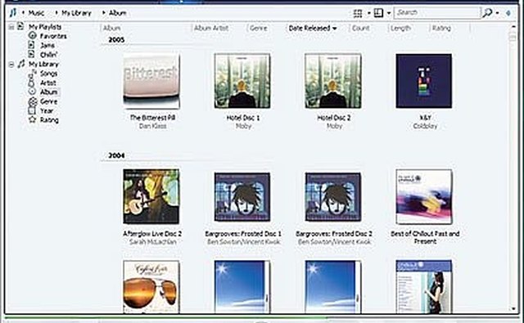Click the Album Artist column header

point(211,29)
